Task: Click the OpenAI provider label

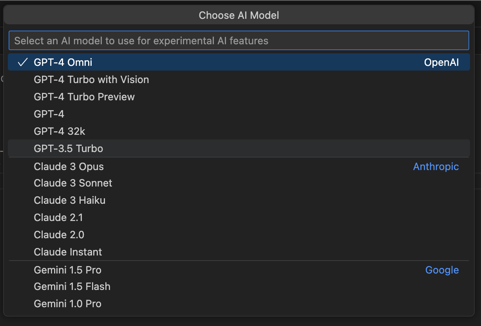Action: (x=441, y=62)
